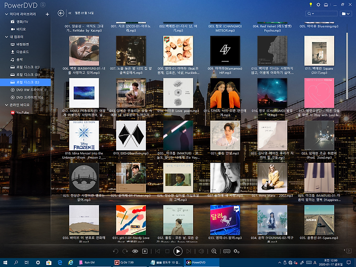Collapse the 온라인 비디오 section
The image size is (356, 267).
pos(6,105)
